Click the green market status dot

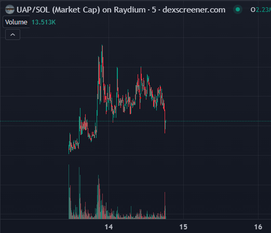point(238,9)
